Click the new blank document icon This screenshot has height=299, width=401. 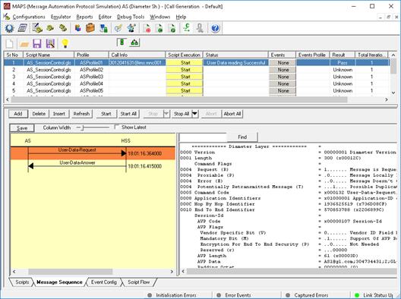pos(9,43)
